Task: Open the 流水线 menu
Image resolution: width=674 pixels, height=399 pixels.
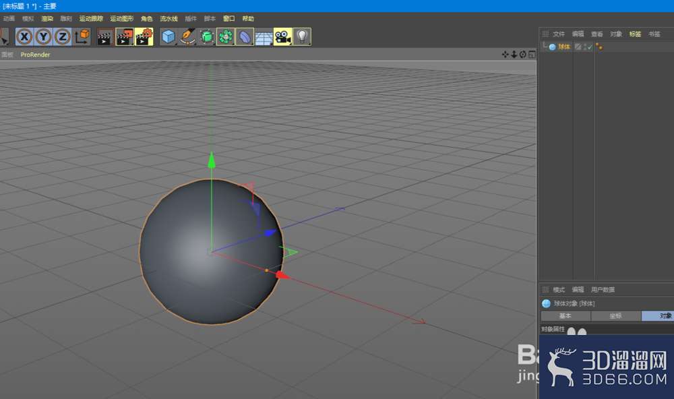Action: [169, 18]
